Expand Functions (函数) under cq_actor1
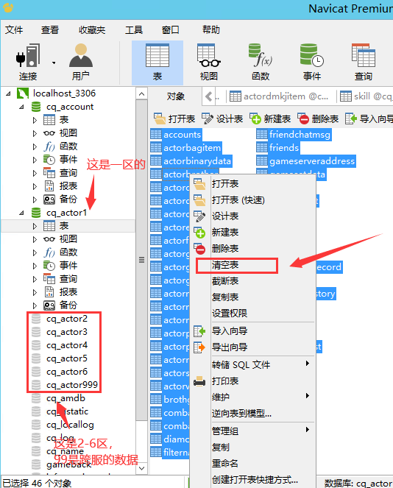 coord(35,252)
